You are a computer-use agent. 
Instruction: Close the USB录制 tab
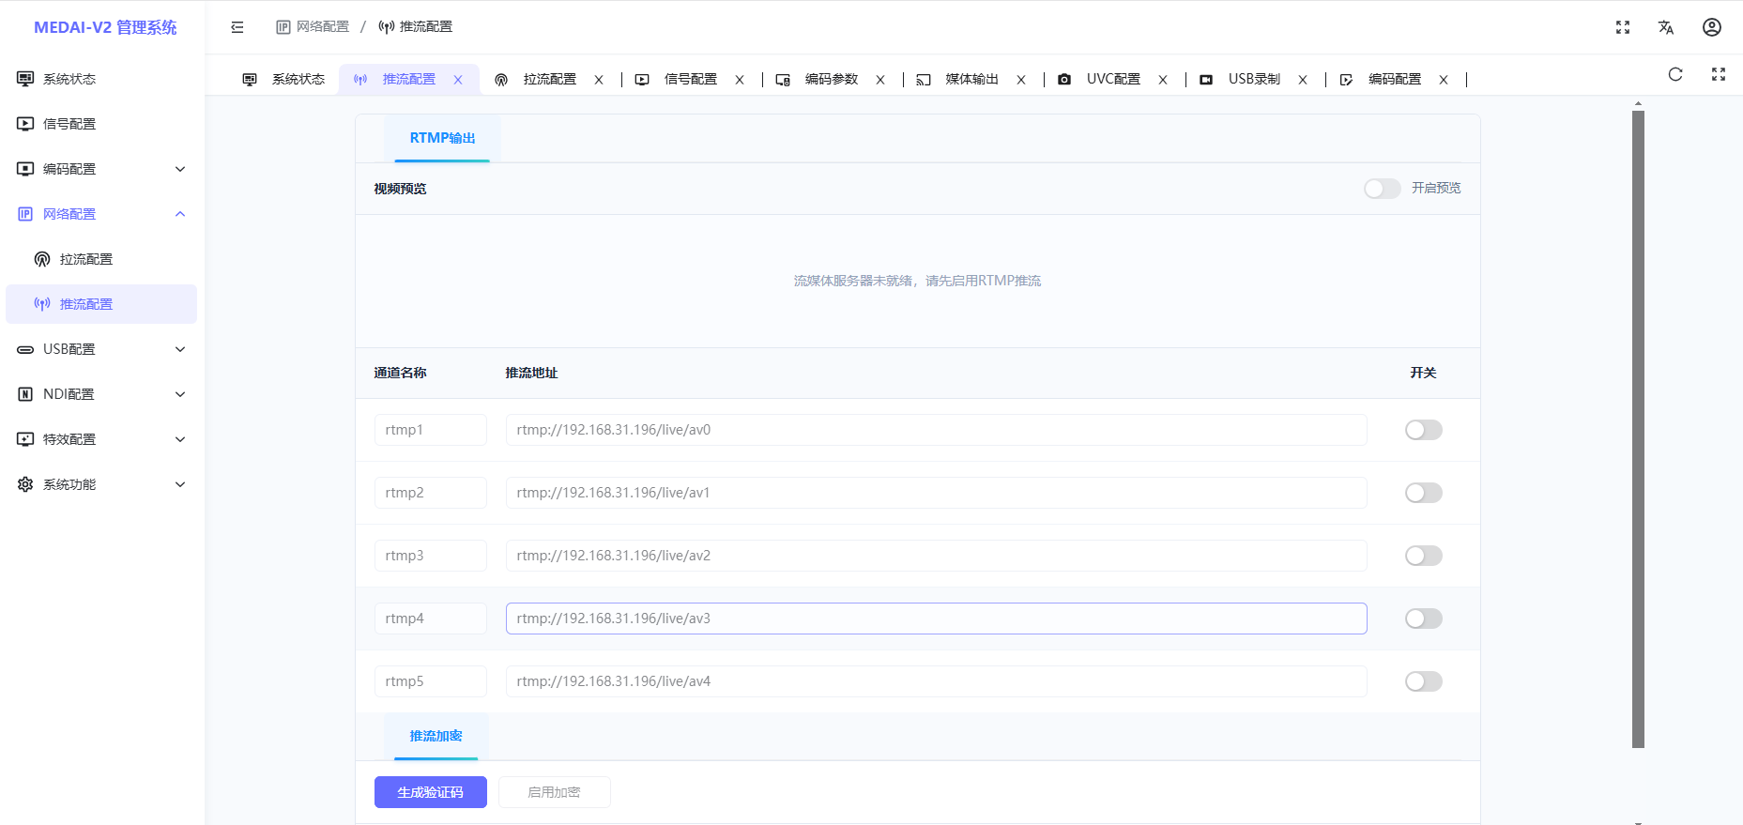(1303, 80)
